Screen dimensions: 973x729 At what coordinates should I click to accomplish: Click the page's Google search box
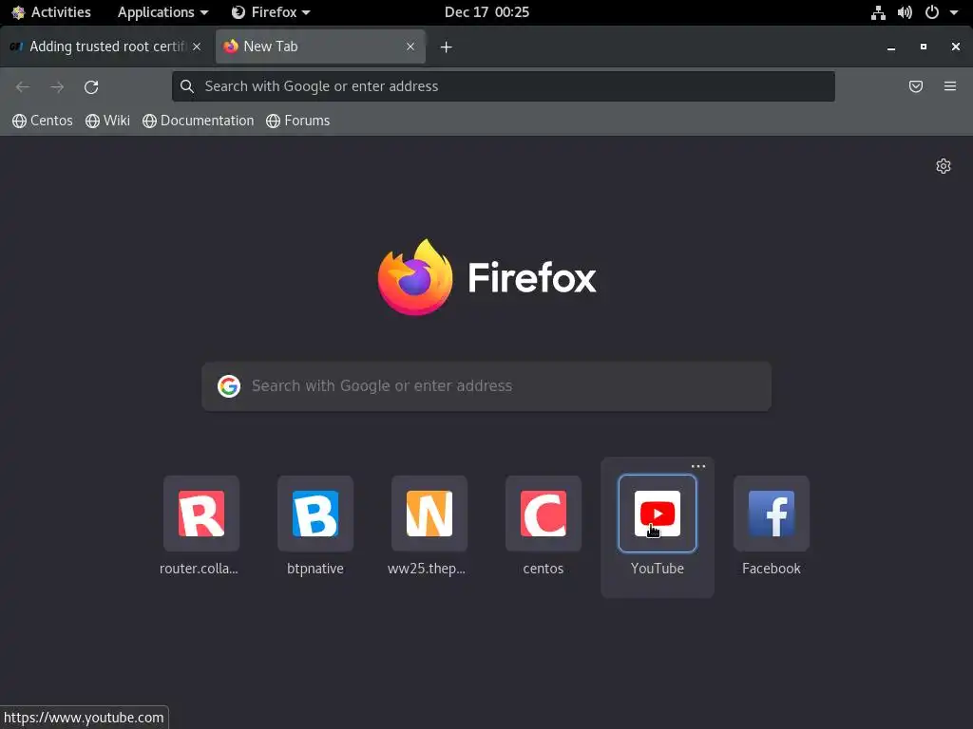click(x=486, y=386)
